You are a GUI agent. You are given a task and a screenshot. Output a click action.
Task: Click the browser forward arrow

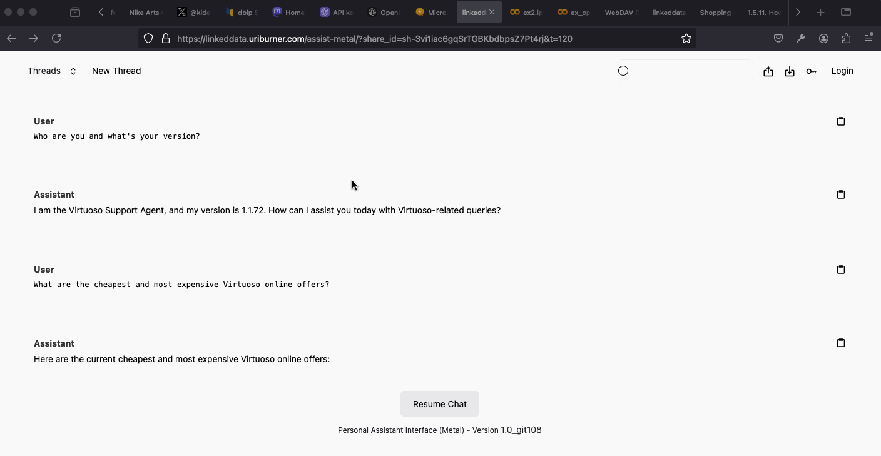pyautogui.click(x=34, y=39)
